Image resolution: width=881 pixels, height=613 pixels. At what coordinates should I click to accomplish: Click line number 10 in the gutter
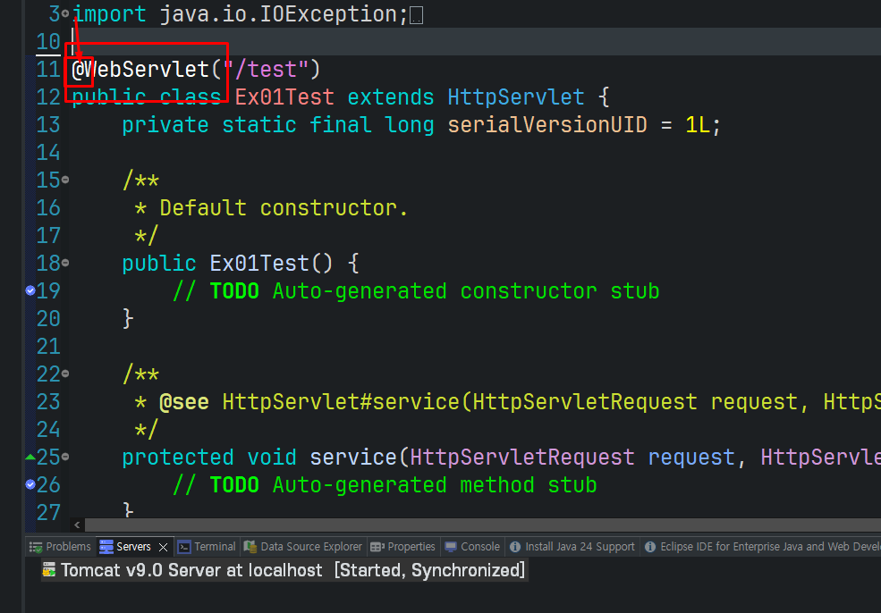[x=48, y=41]
